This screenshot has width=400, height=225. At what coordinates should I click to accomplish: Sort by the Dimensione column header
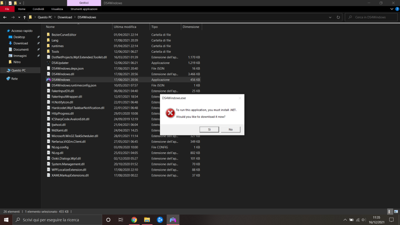[x=191, y=27]
